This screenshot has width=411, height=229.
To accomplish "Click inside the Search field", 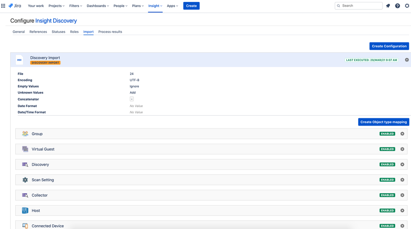I will (359, 6).
